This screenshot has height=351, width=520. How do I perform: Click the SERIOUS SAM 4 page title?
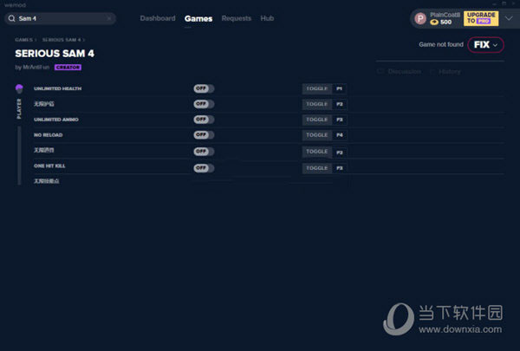tap(55, 54)
